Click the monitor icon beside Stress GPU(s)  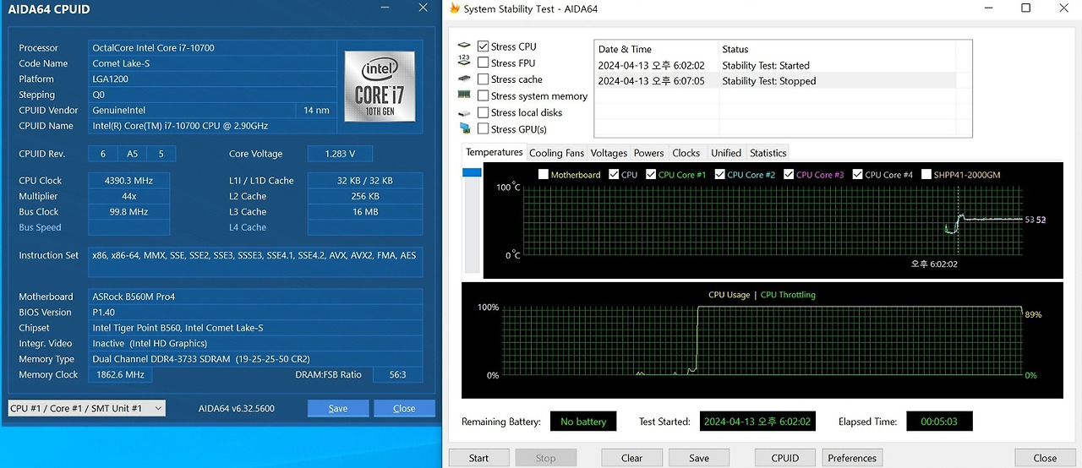coord(464,128)
